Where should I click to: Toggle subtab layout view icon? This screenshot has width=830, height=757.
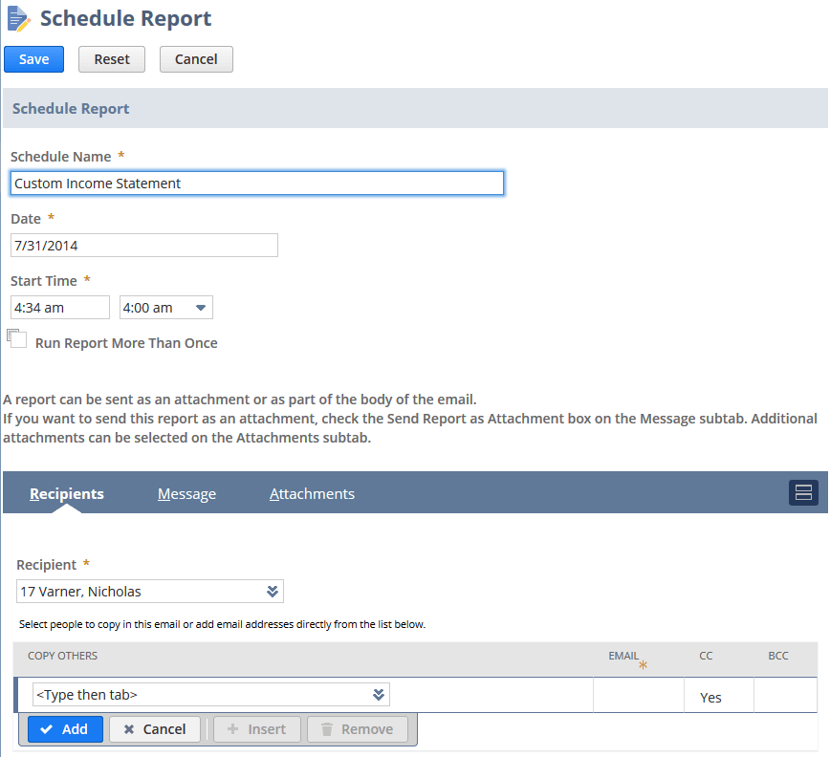[803, 492]
